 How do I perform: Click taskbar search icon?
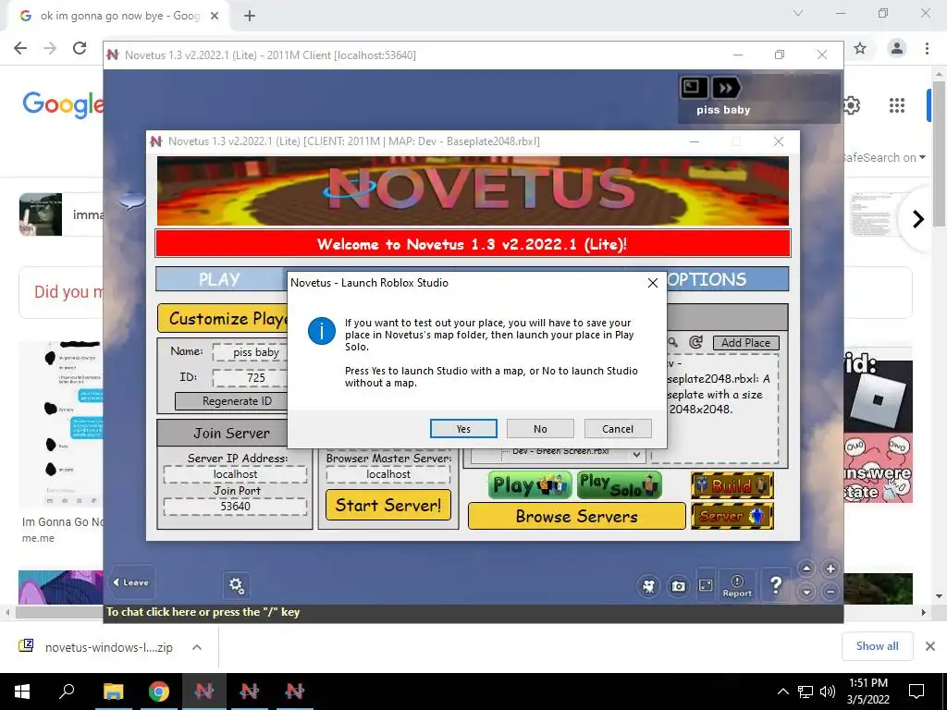pyautogui.click(x=67, y=692)
